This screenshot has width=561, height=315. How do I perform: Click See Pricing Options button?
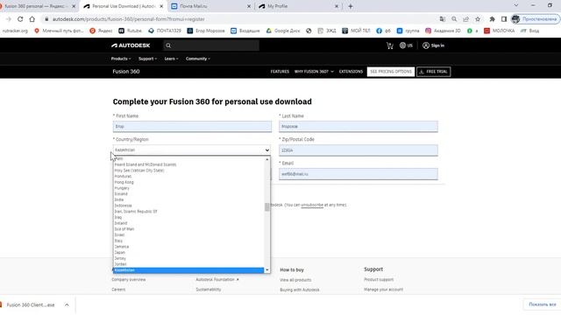point(391,72)
